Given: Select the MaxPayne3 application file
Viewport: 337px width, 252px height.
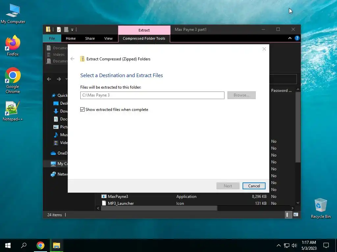Looking at the screenshot, I should point(118,196).
